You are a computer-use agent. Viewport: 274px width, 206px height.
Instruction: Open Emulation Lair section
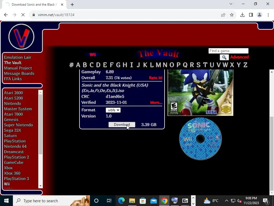point(18,57)
